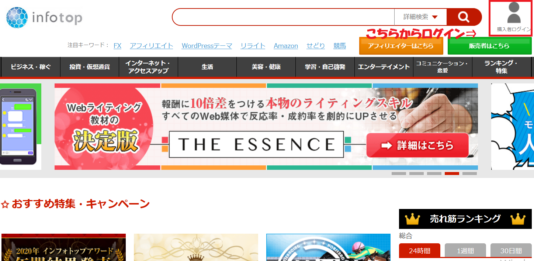Open the アフィリエイト keyword link
The image size is (534, 261).
click(151, 46)
